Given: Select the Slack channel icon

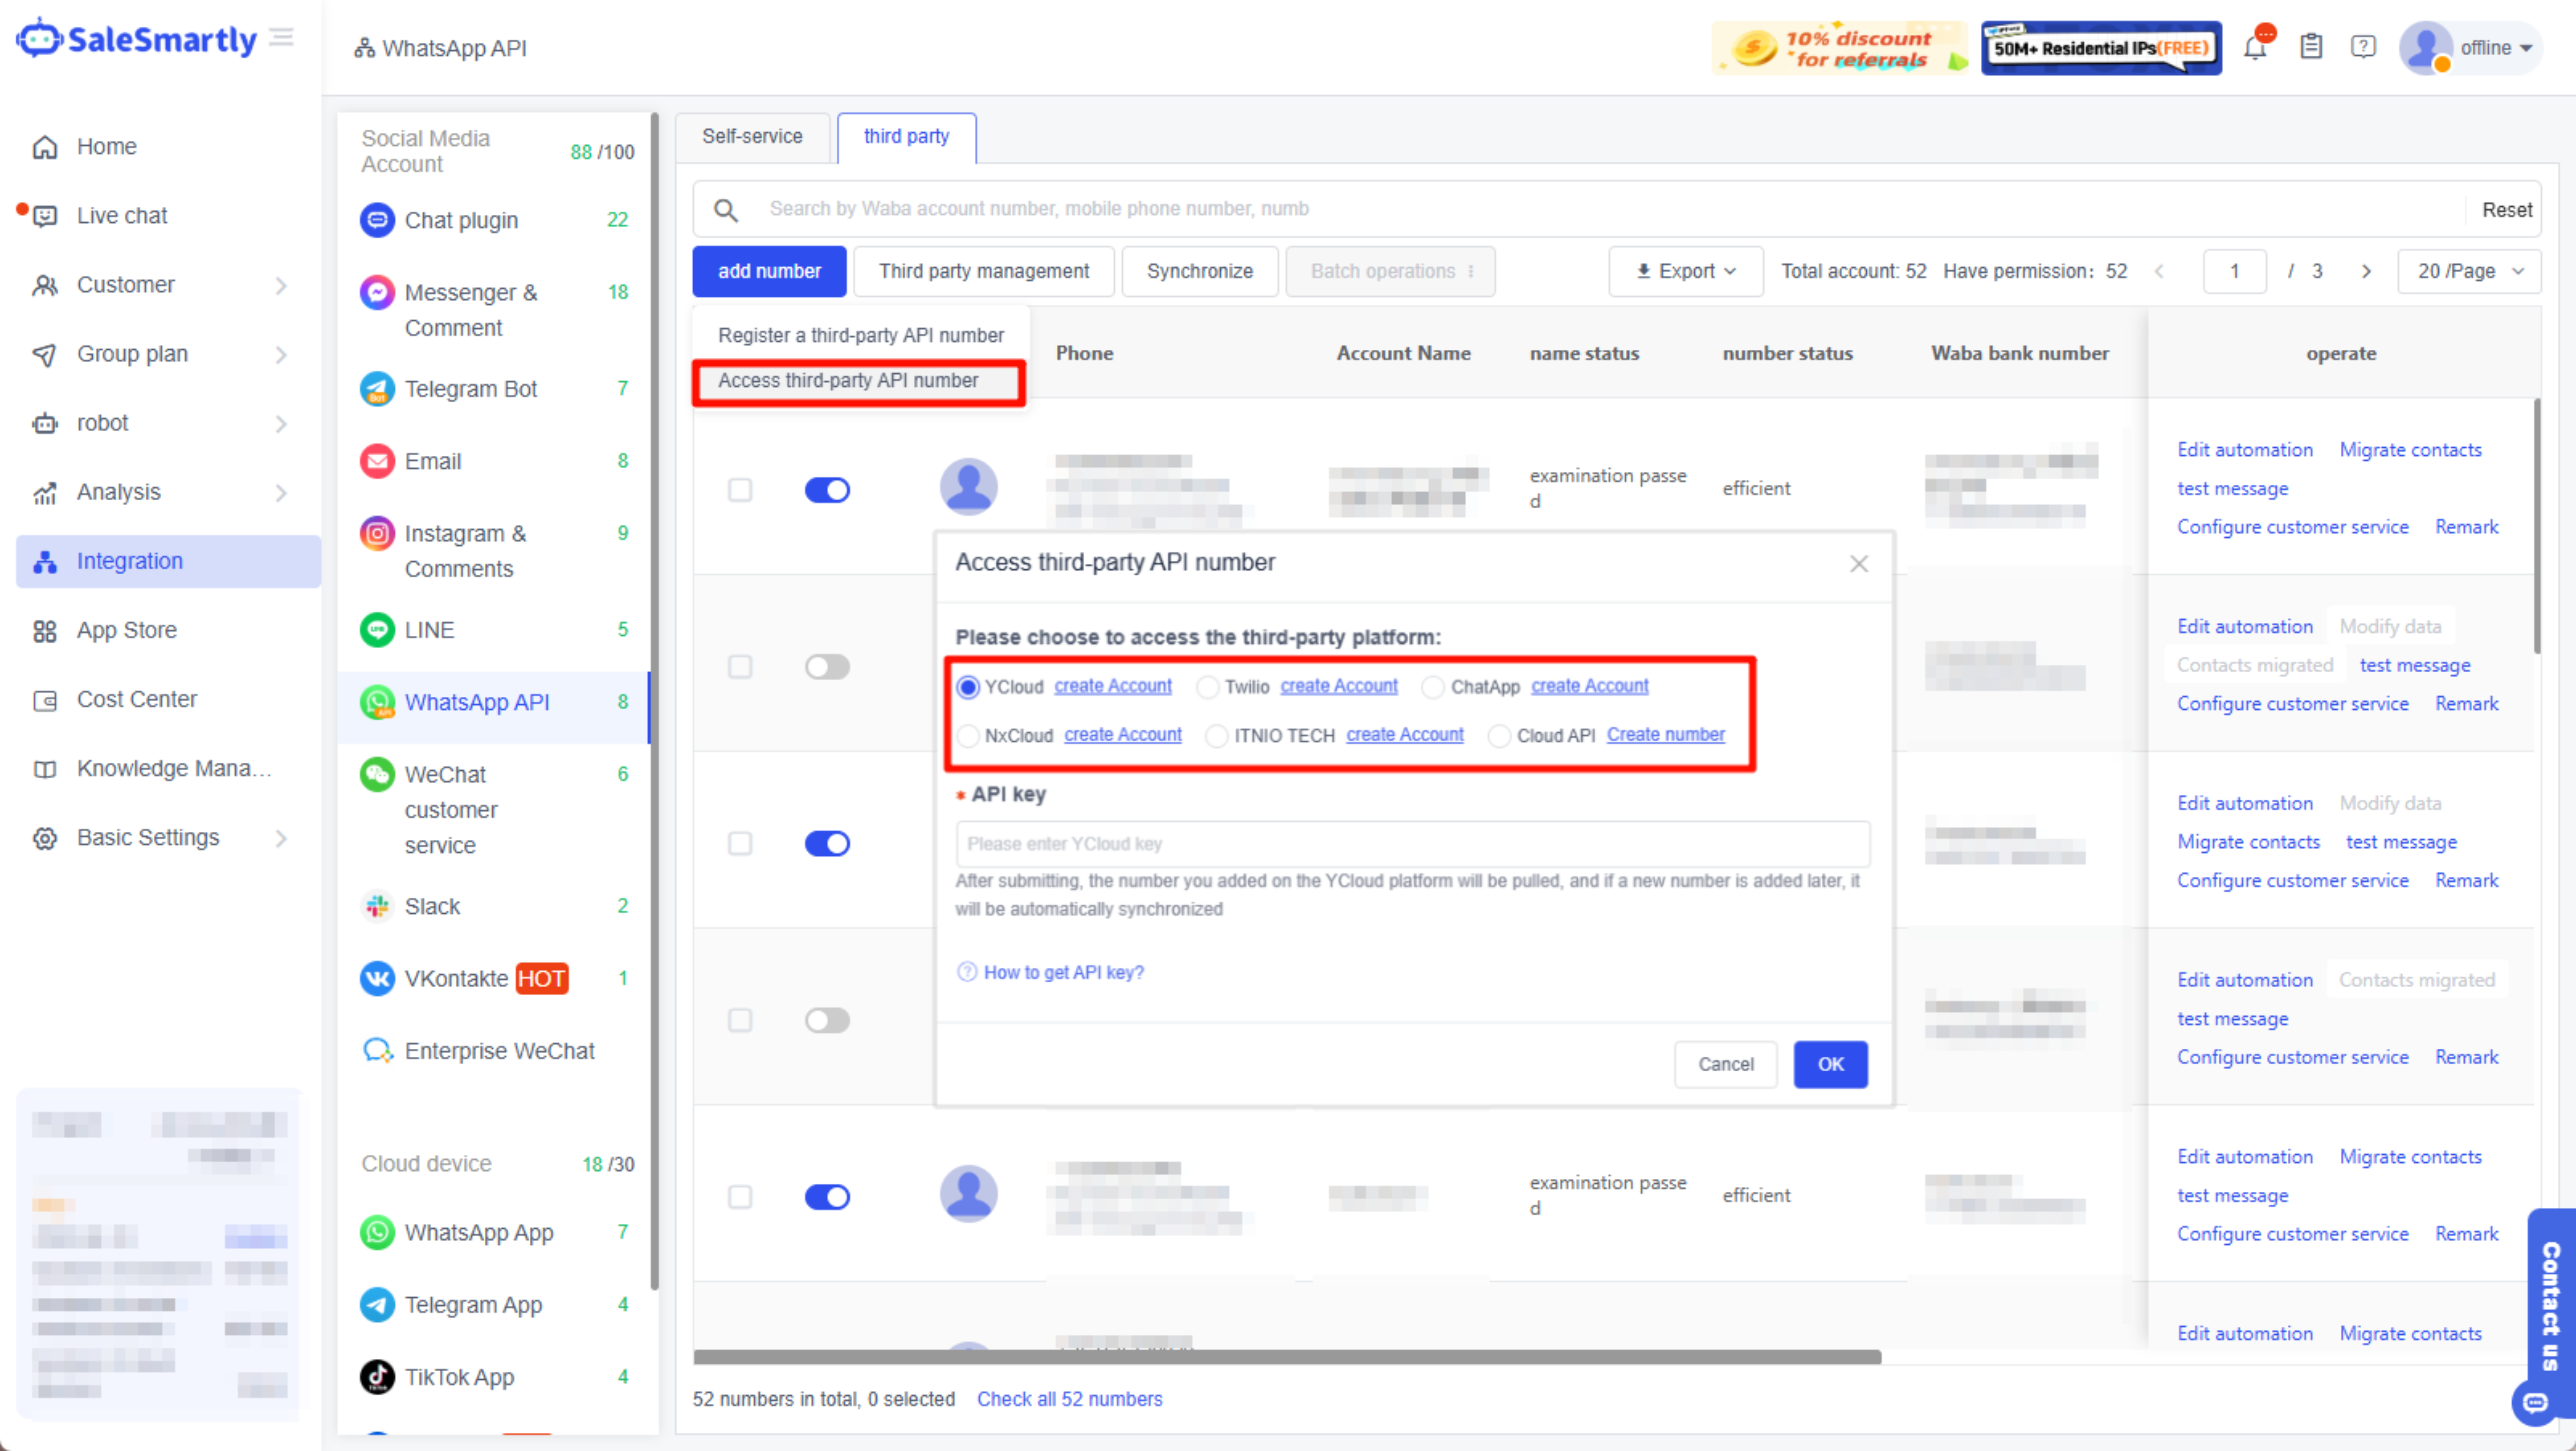Looking at the screenshot, I should point(377,906).
